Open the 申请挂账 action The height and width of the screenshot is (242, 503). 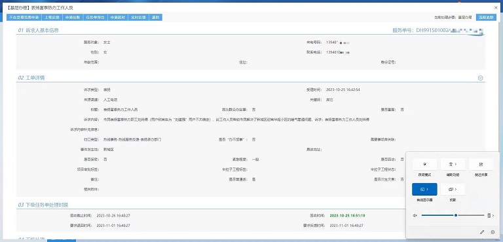[x=73, y=17]
